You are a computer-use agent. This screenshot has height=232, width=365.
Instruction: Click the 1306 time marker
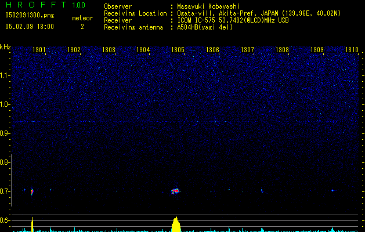click(x=213, y=50)
